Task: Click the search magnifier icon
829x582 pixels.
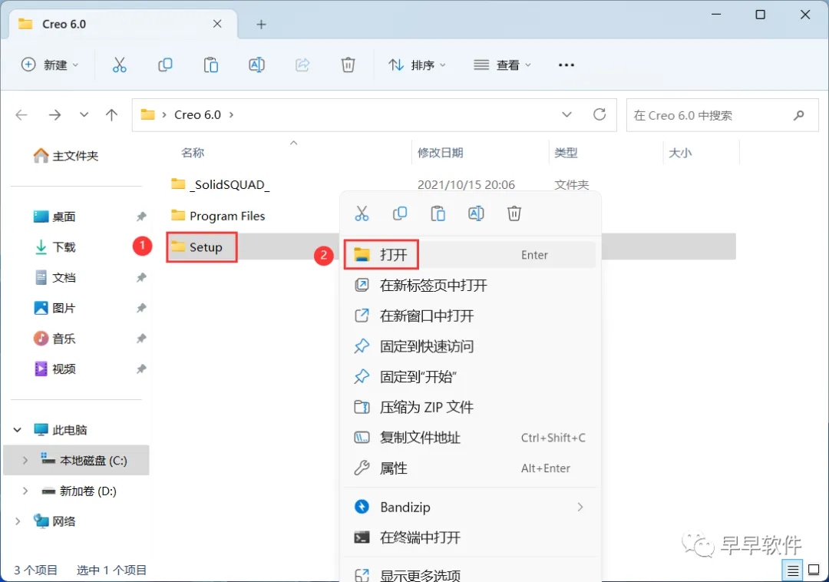Action: coord(799,114)
